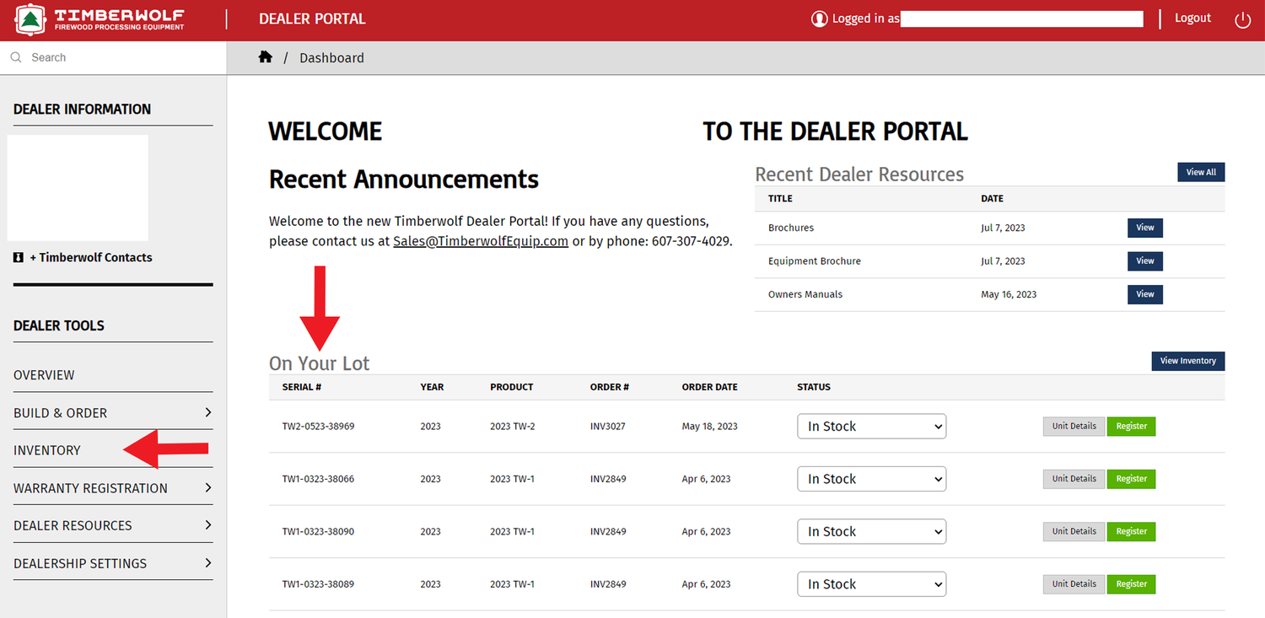The image size is (1265, 618).
Task: Open Unit Details for TW2-0523-38969
Action: pos(1074,427)
